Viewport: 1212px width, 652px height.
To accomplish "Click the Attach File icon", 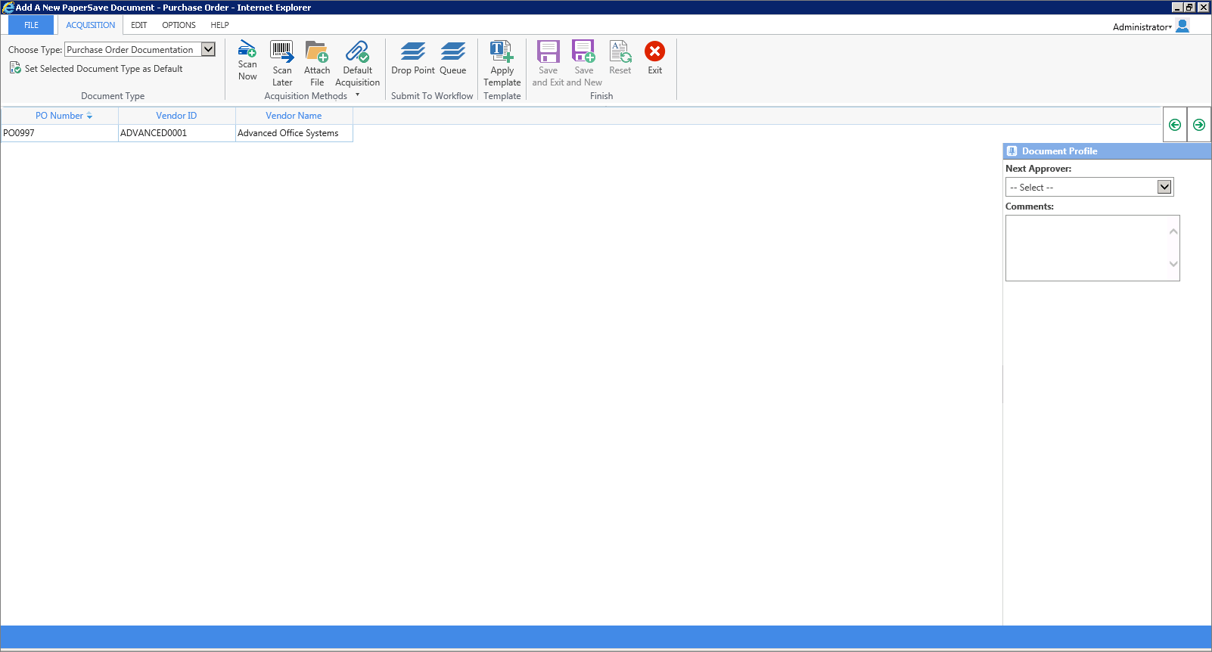I will tap(317, 51).
